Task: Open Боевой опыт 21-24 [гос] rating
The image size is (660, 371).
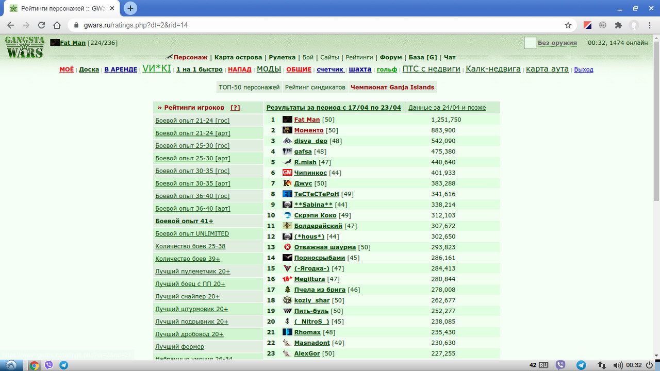Action: [192, 121]
